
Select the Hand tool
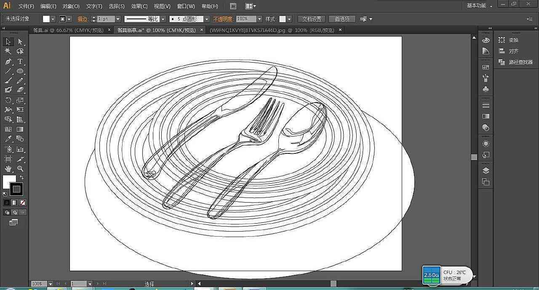point(8,169)
